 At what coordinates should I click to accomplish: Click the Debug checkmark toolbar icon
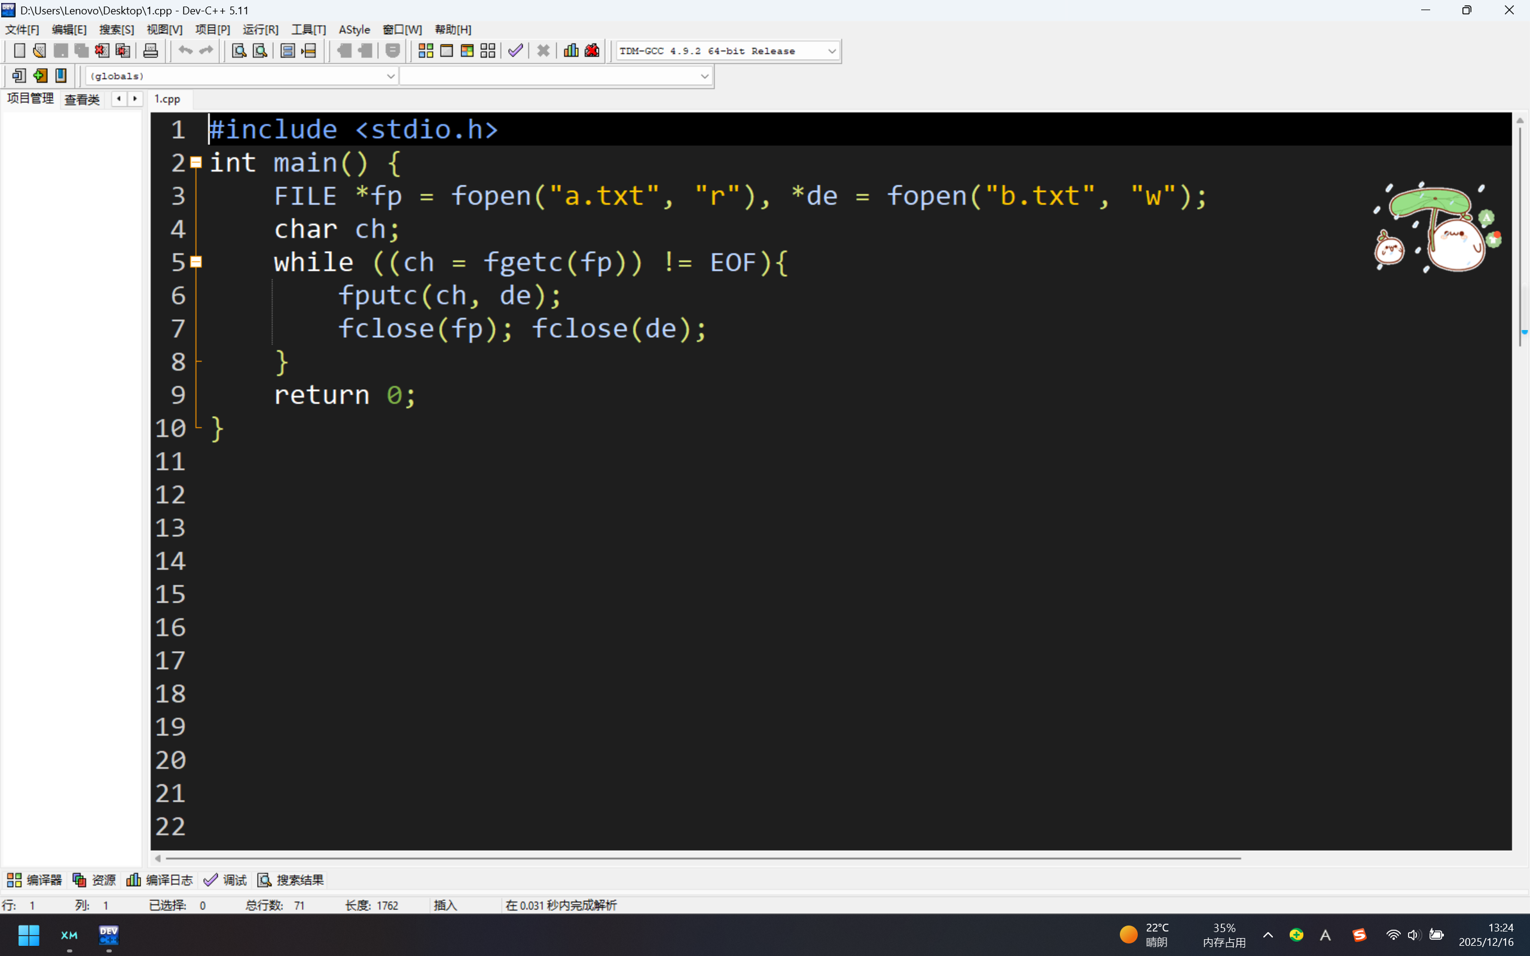pyautogui.click(x=515, y=51)
